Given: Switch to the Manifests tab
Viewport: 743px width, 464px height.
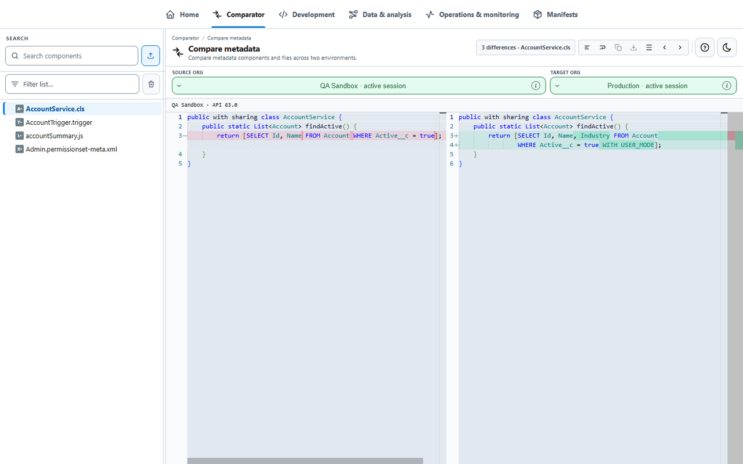Looking at the screenshot, I should coord(556,14).
